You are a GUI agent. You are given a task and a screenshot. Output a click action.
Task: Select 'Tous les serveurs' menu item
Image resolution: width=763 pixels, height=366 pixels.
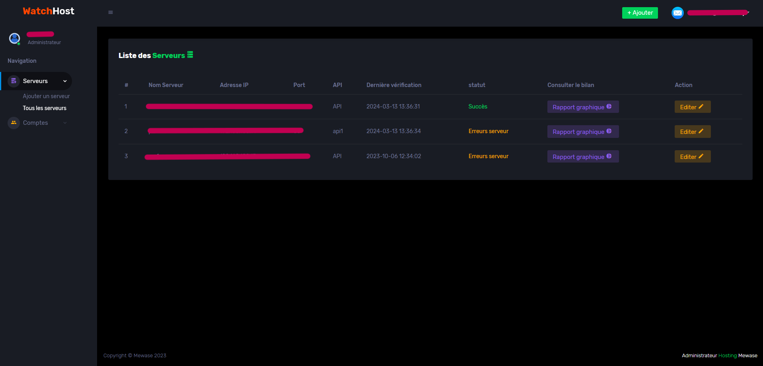[45, 108]
